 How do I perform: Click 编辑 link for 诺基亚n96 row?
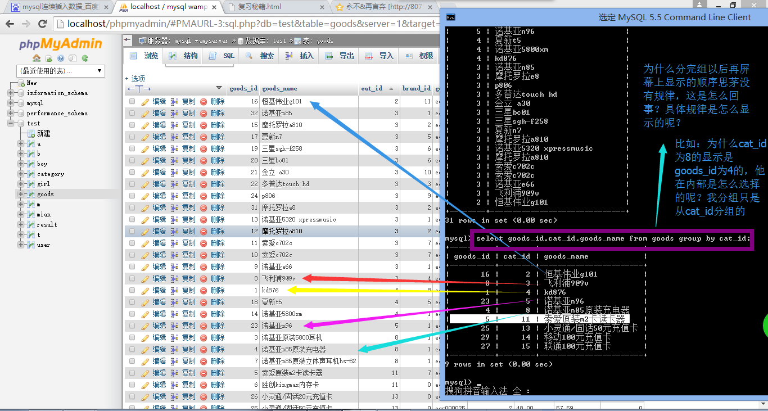pyautogui.click(x=159, y=326)
